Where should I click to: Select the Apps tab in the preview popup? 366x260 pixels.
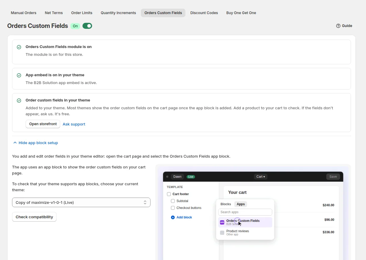click(241, 204)
